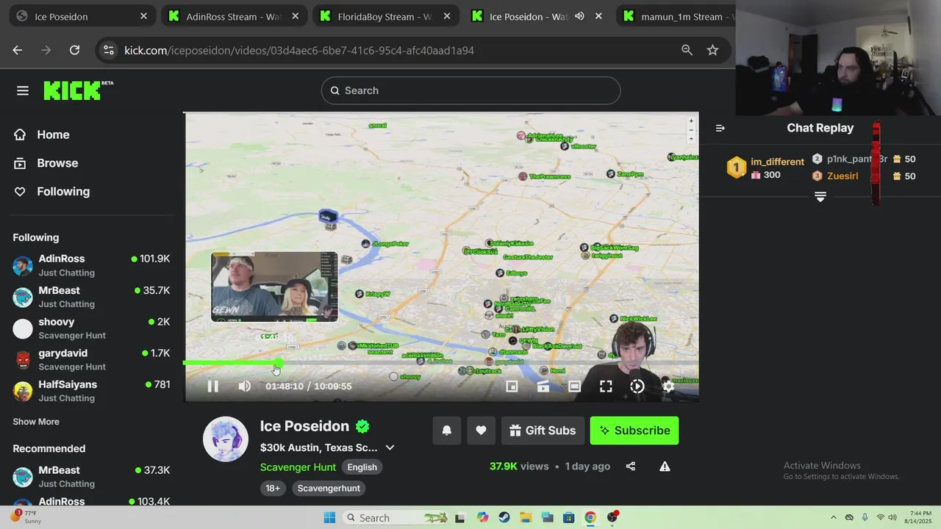Click the video progress bar handle

pyautogui.click(x=278, y=362)
